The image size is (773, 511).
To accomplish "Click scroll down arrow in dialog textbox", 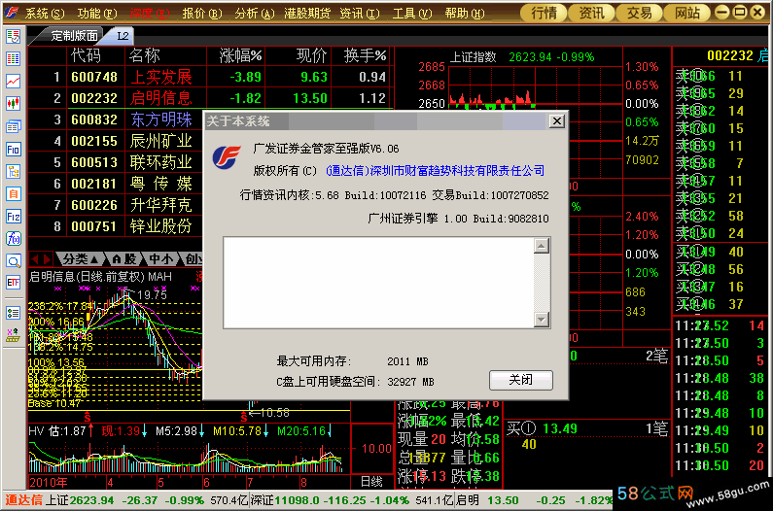I will (542, 320).
